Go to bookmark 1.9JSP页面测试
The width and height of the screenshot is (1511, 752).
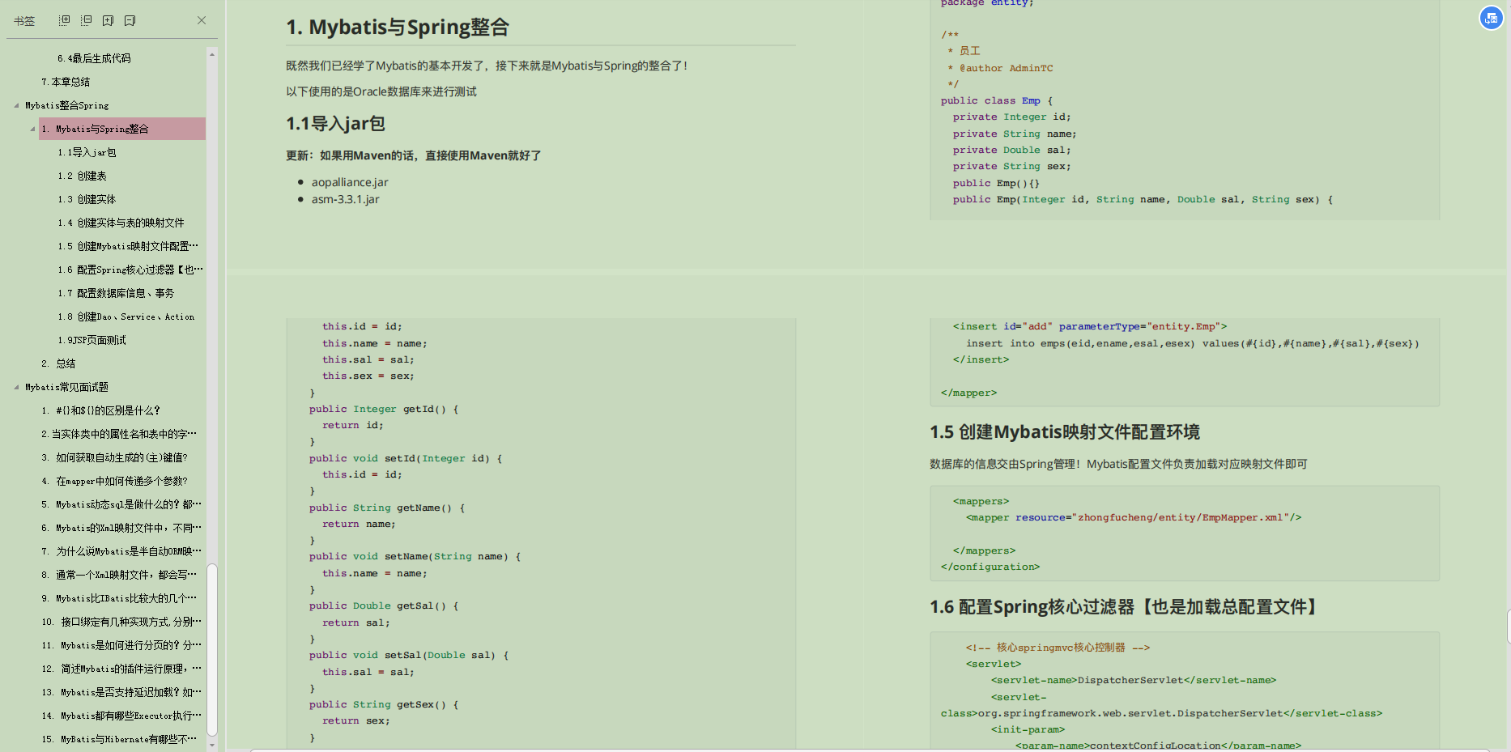(92, 340)
